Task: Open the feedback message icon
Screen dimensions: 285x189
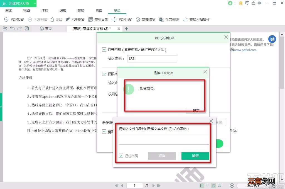Action: [247, 3]
